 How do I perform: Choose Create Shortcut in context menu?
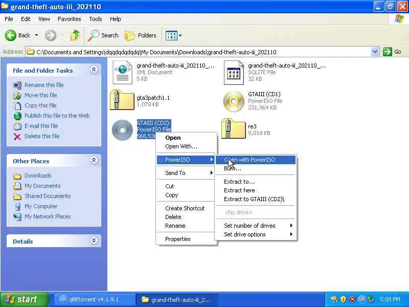pyautogui.click(x=187, y=208)
